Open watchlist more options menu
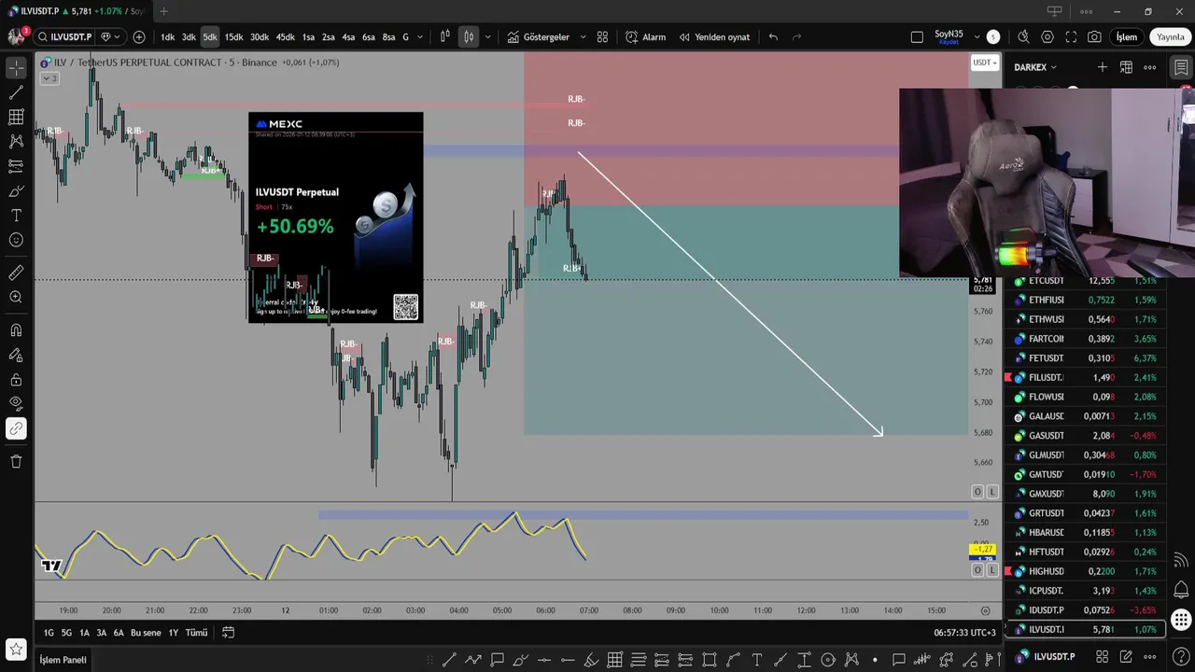Viewport: 1195px width, 672px height. click(x=1150, y=67)
